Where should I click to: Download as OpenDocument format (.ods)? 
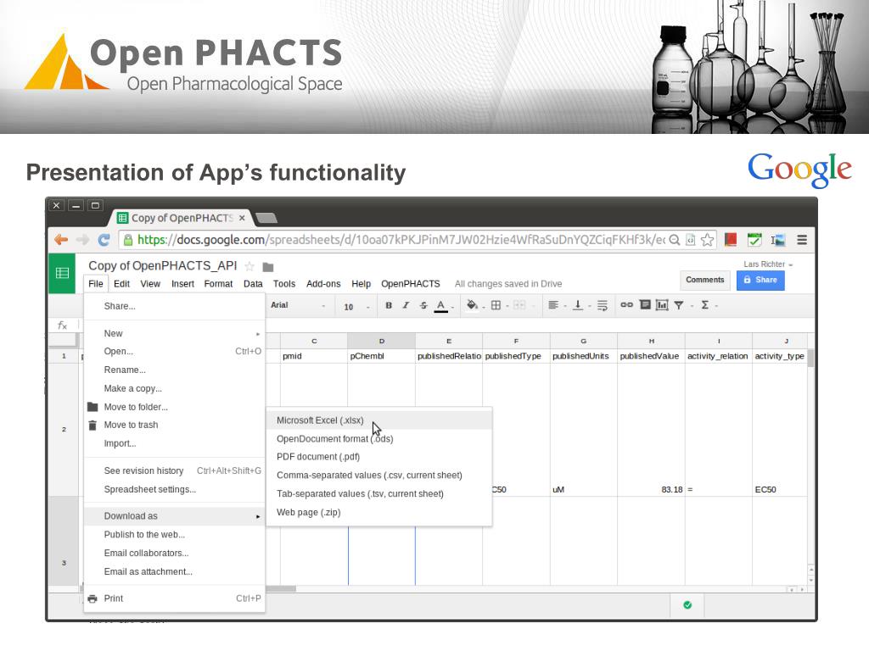(x=379, y=438)
